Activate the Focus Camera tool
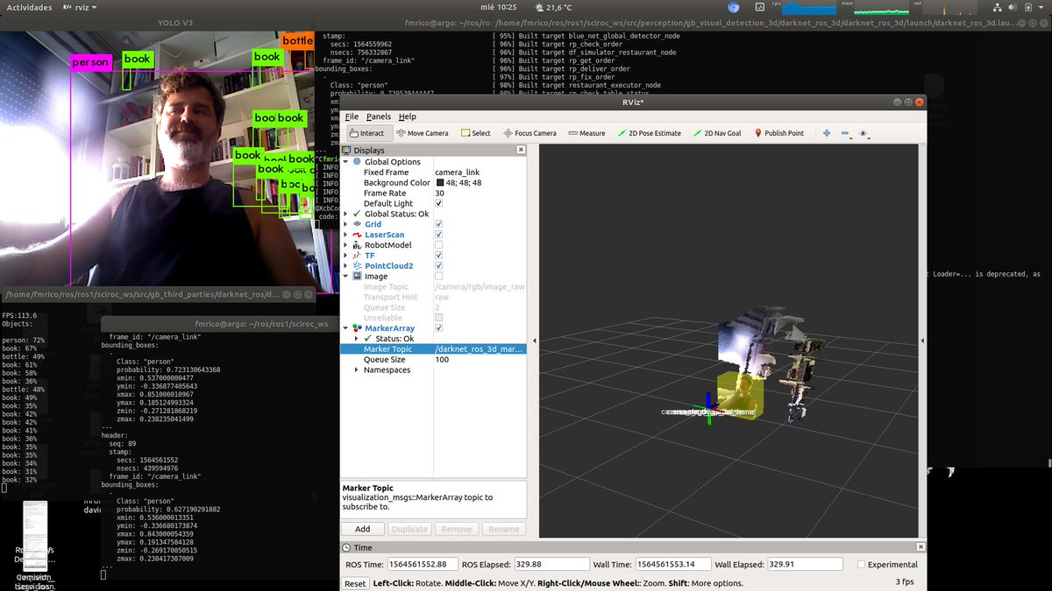1052x591 pixels. [x=530, y=133]
